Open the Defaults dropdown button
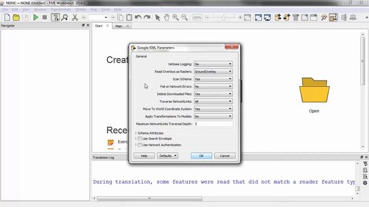369x207 pixels. (168, 156)
